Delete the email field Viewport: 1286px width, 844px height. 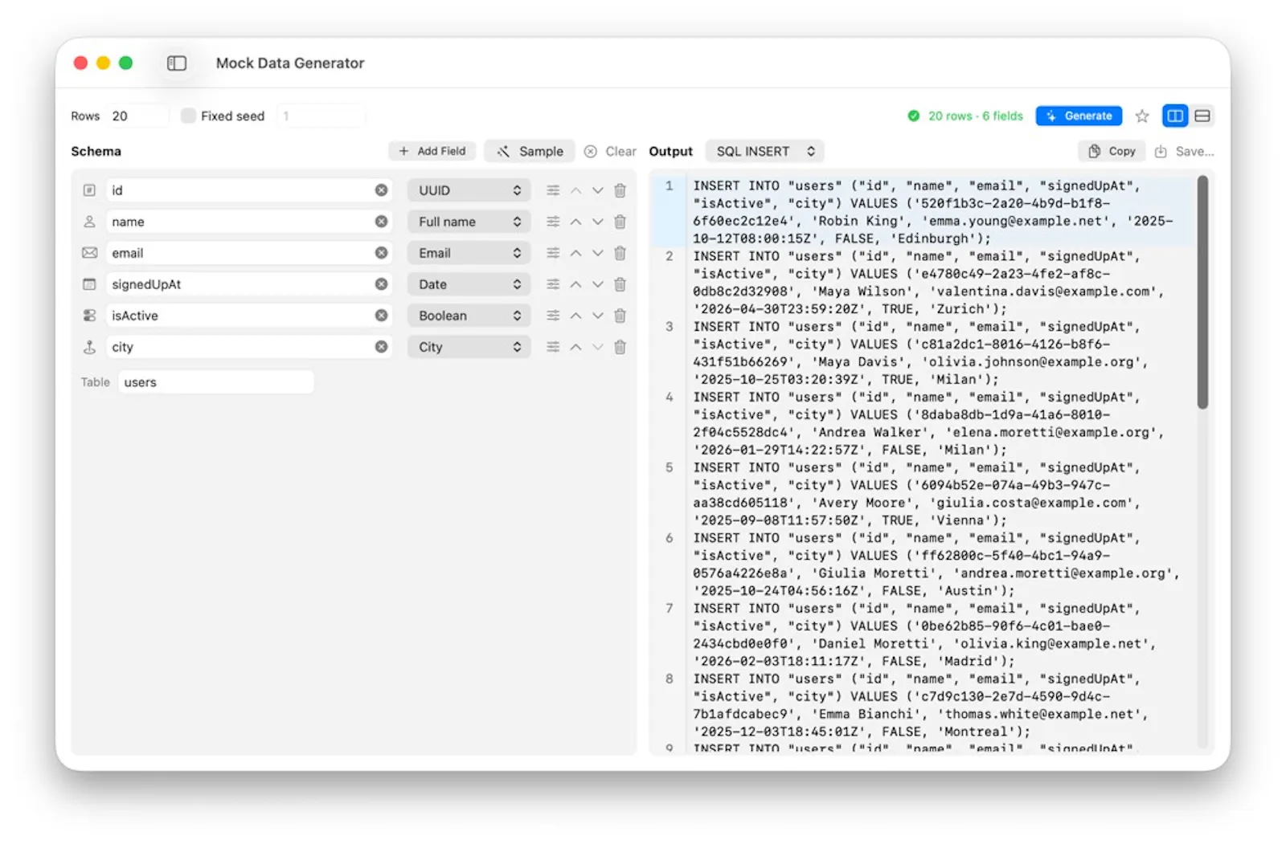coord(620,253)
